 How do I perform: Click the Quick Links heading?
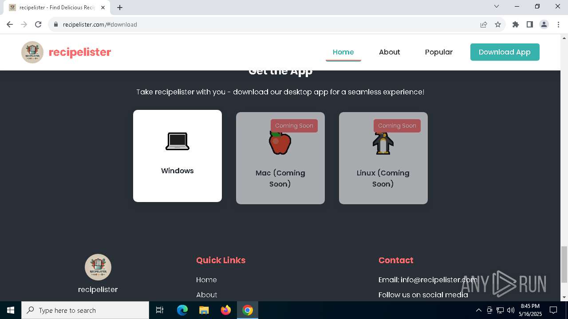pyautogui.click(x=221, y=260)
